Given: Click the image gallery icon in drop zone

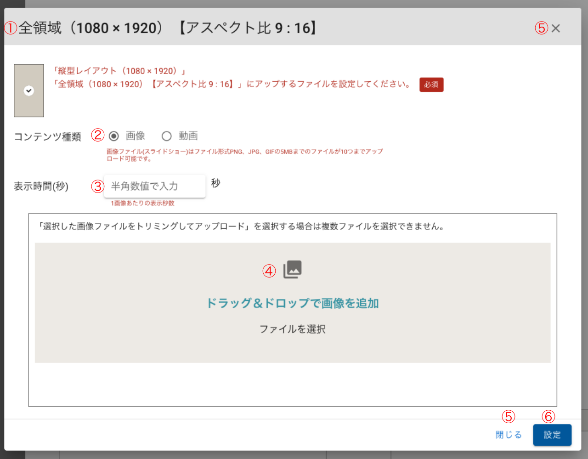Looking at the screenshot, I should (292, 270).
